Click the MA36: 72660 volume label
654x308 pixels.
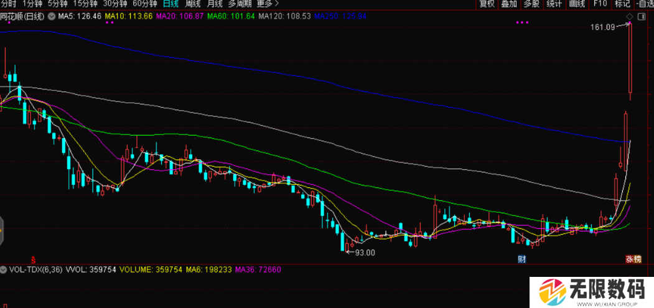click(x=258, y=269)
